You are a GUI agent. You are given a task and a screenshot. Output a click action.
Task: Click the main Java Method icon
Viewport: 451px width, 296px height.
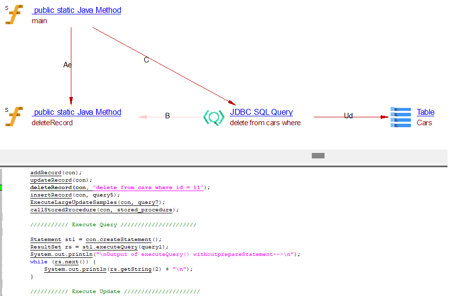click(14, 15)
